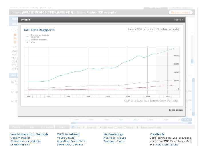Click the IMF Data Mapper chart title

tap(39, 30)
